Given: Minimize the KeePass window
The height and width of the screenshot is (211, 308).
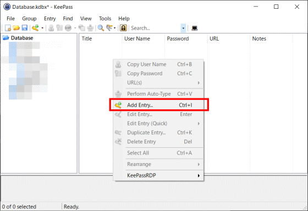Looking at the screenshot, I should click(256, 7).
